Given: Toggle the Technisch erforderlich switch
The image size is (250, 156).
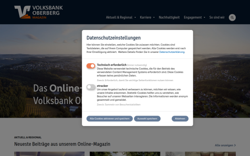Looking at the screenshot, I should point(91,66).
